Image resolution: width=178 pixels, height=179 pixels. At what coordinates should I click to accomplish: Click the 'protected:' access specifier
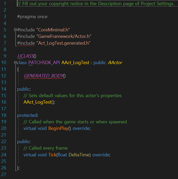coord(28,115)
